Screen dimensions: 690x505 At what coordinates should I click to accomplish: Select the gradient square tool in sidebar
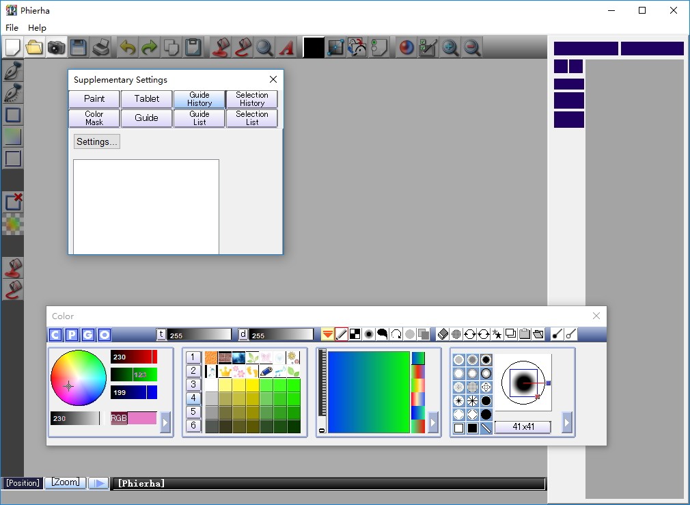(13, 137)
